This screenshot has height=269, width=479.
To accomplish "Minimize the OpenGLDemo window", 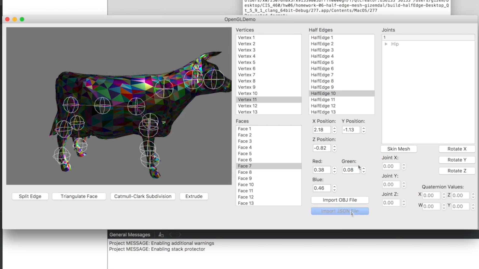I will 14,19.
